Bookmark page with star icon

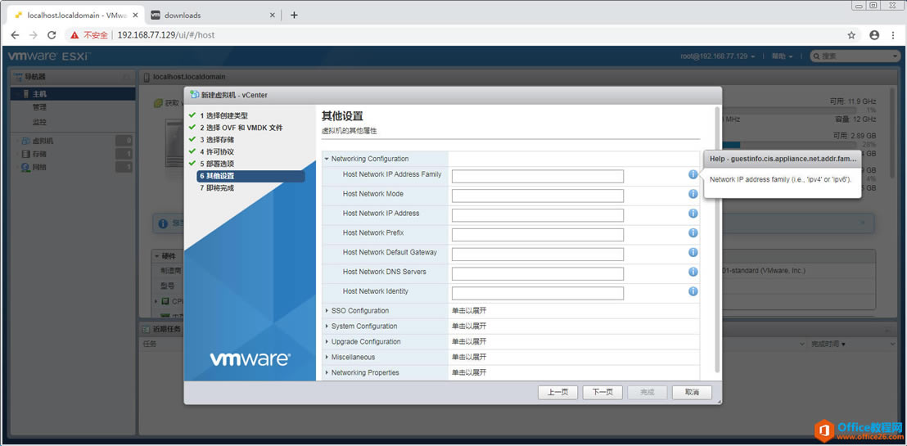(851, 34)
